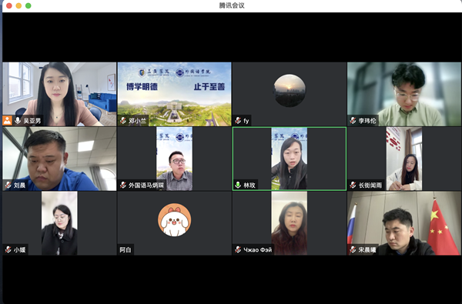Viewport: 462px width, 304px height.
Task: Click 吴亚男's microphone icon
Action: tap(18, 120)
